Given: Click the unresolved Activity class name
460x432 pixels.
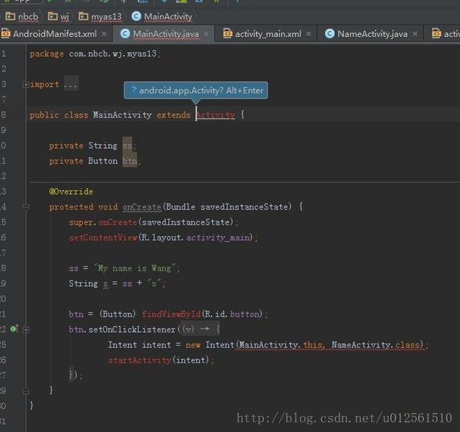Looking at the screenshot, I should point(216,115).
